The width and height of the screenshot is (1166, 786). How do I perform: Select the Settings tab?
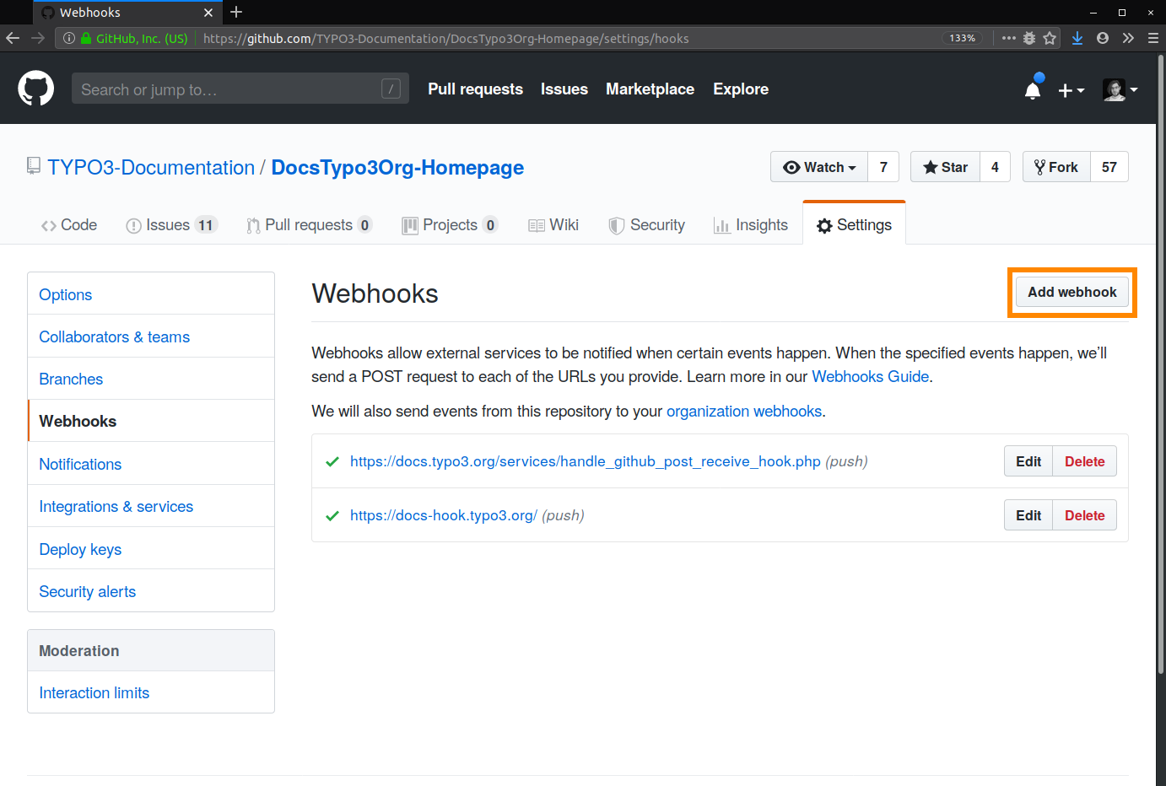point(854,225)
